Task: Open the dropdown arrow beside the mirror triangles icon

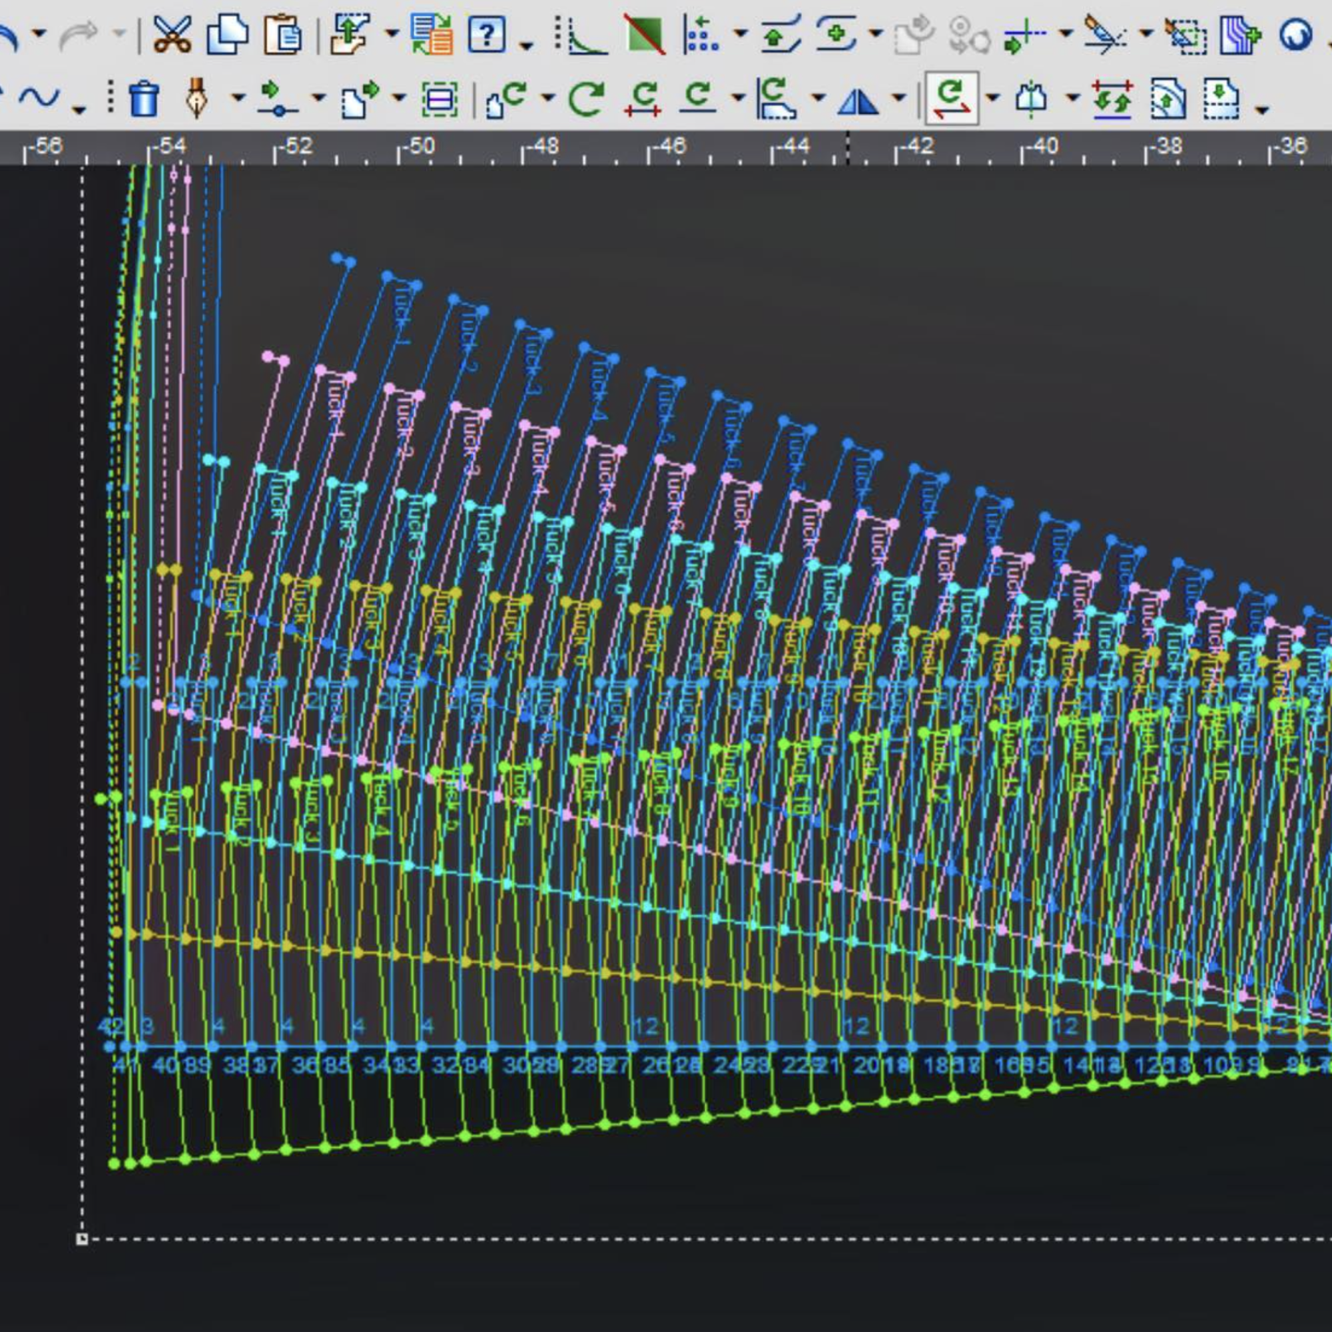Action: (899, 98)
